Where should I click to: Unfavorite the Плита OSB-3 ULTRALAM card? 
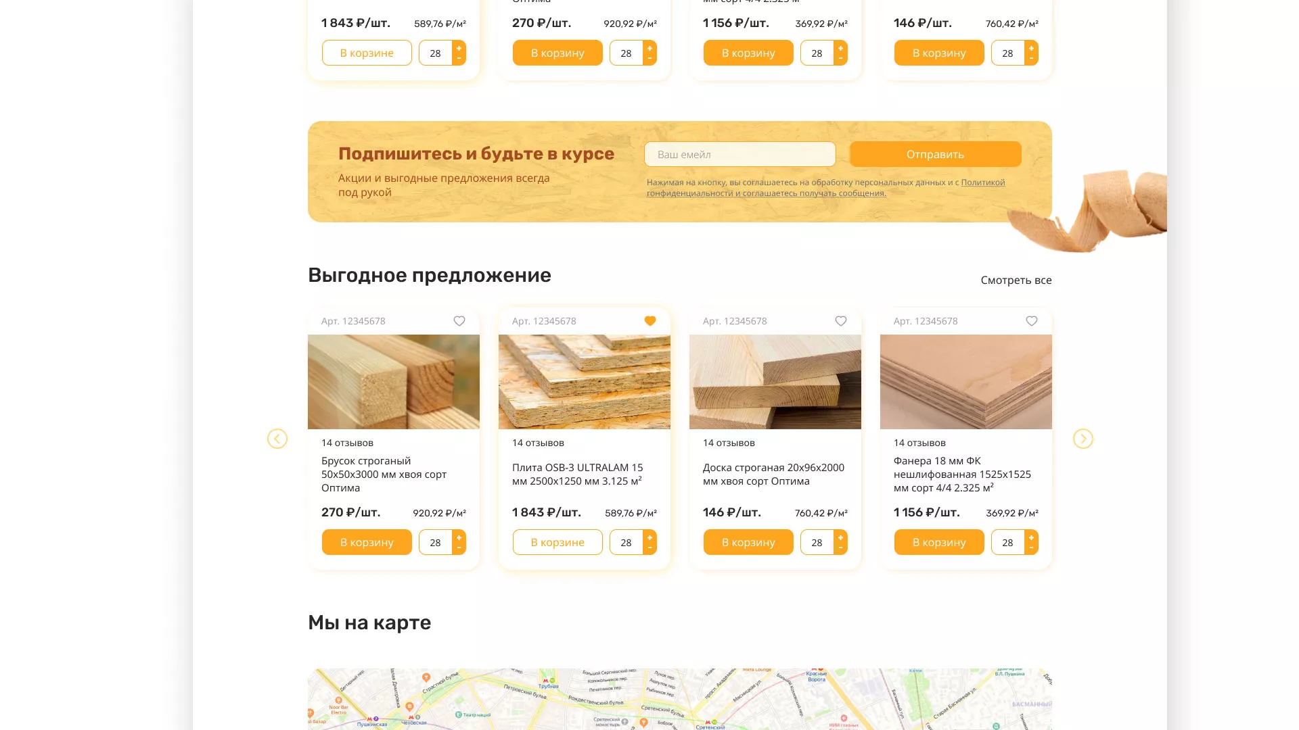tap(650, 321)
